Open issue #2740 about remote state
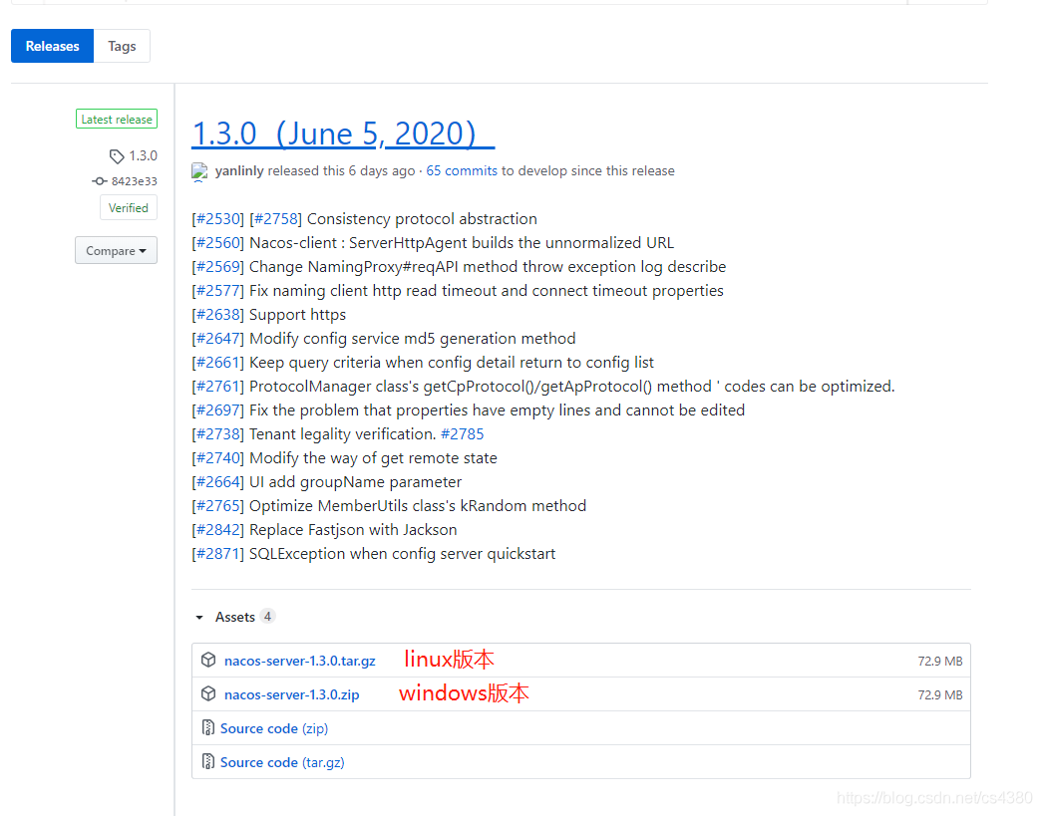The image size is (1042, 816). 218,458
